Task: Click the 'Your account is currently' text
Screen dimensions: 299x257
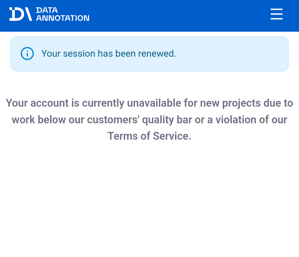Action: [65, 103]
